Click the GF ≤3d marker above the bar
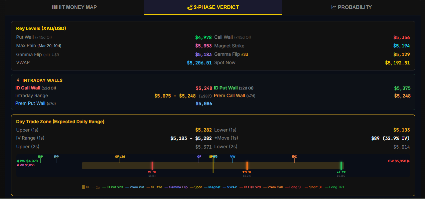 pyautogui.click(x=120, y=157)
